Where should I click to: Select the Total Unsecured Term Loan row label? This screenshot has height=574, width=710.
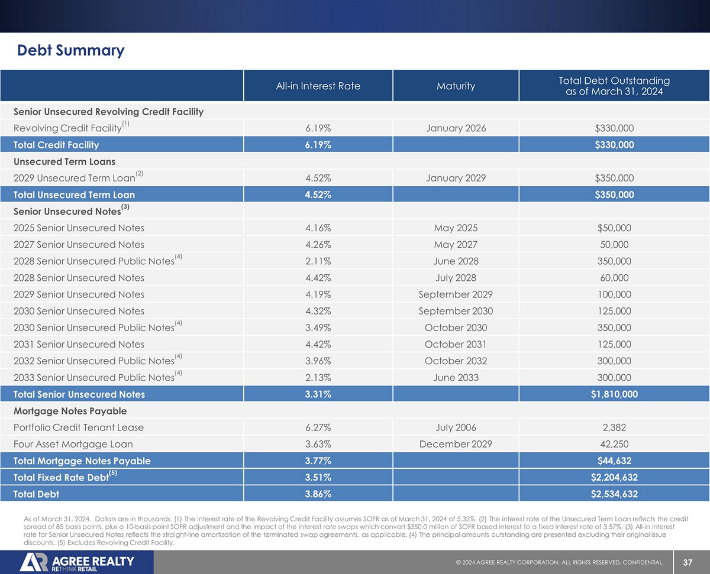point(74,194)
